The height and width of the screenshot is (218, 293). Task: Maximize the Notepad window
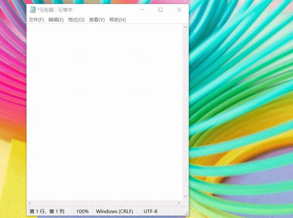tap(160, 10)
